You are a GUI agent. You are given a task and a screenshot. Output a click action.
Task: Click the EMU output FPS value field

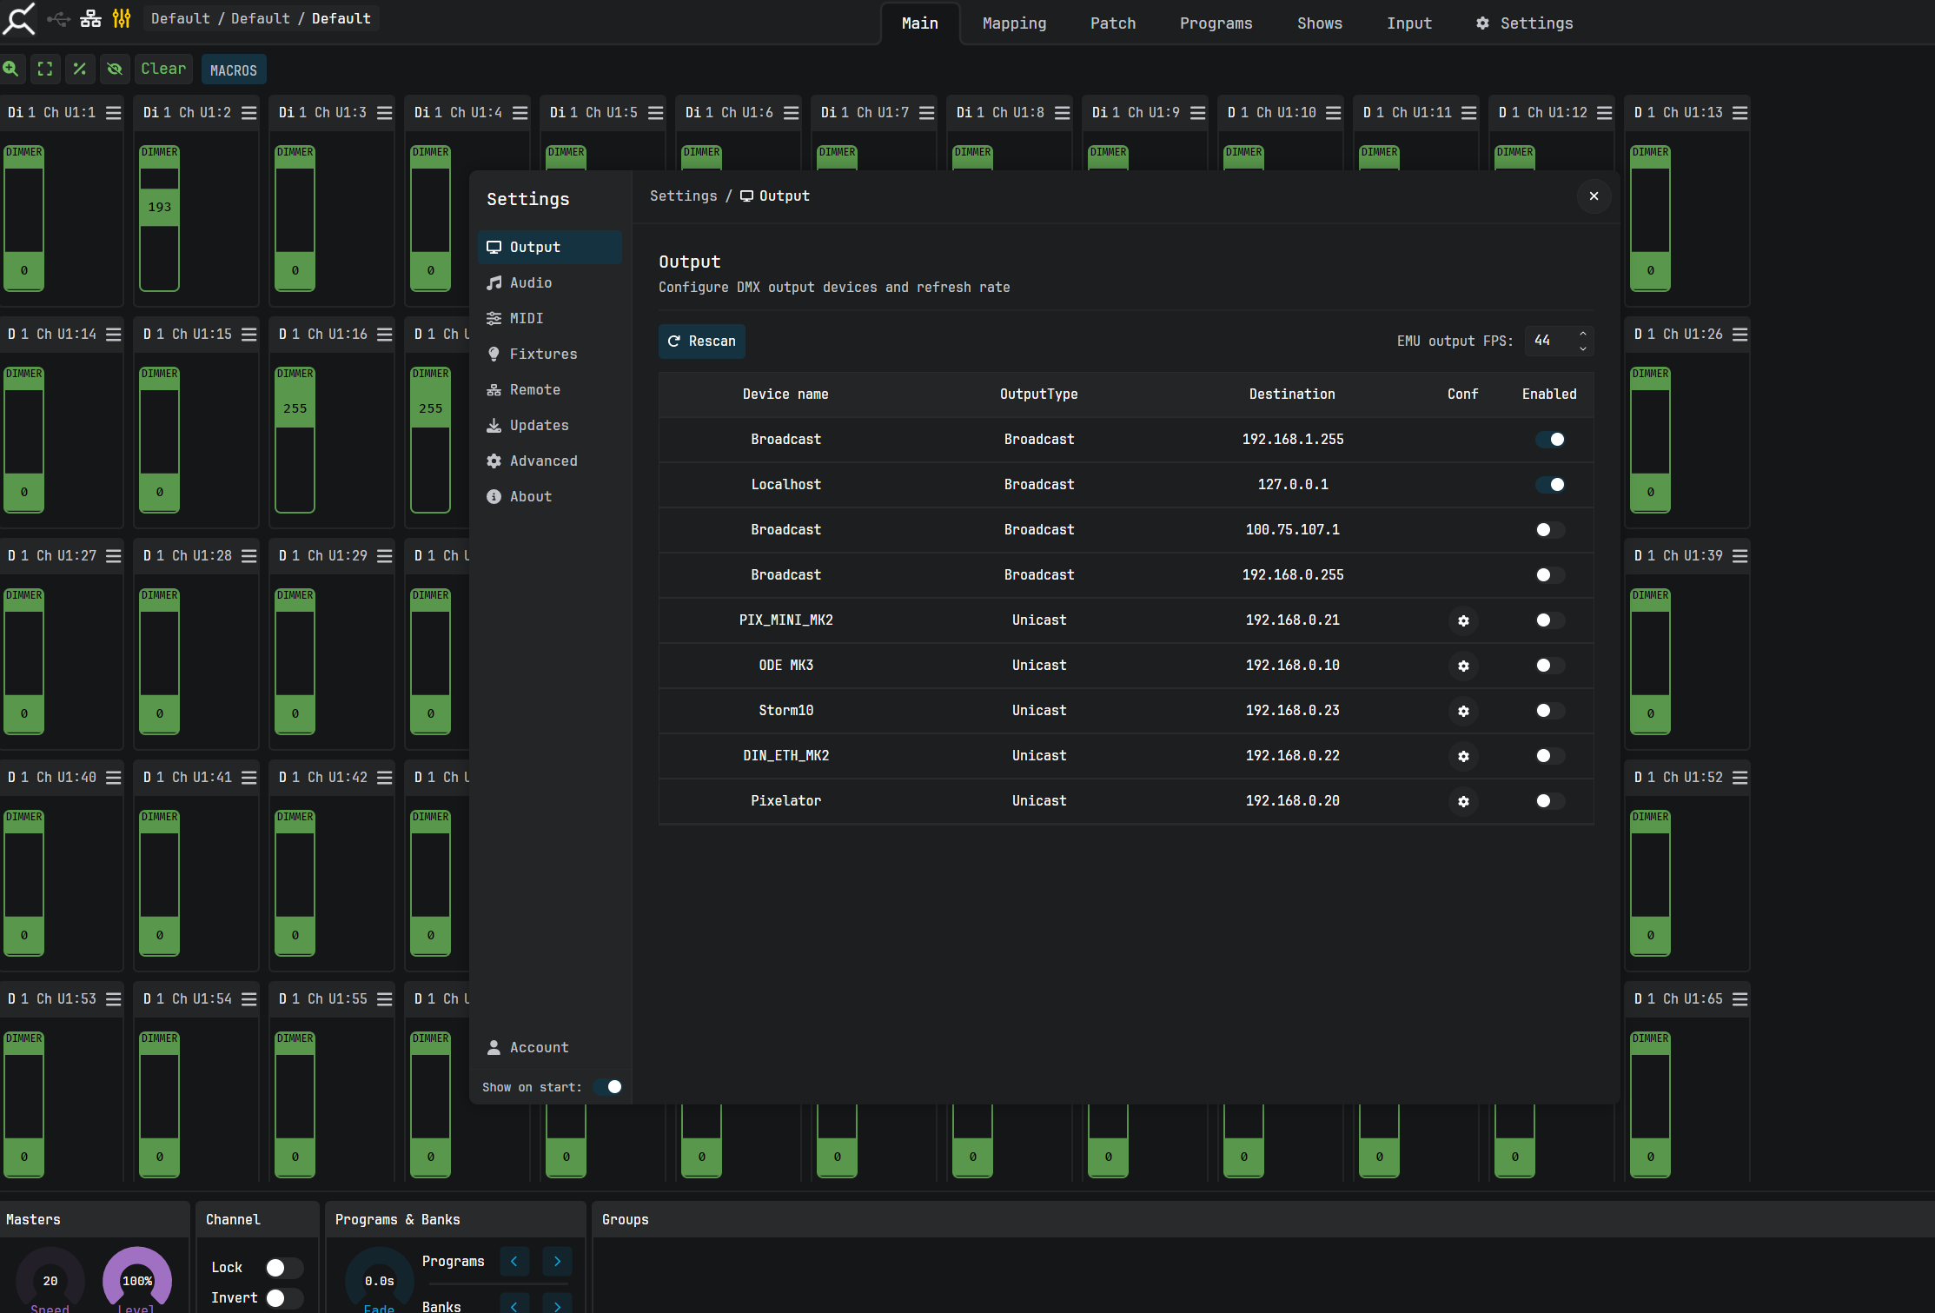[x=1550, y=341]
